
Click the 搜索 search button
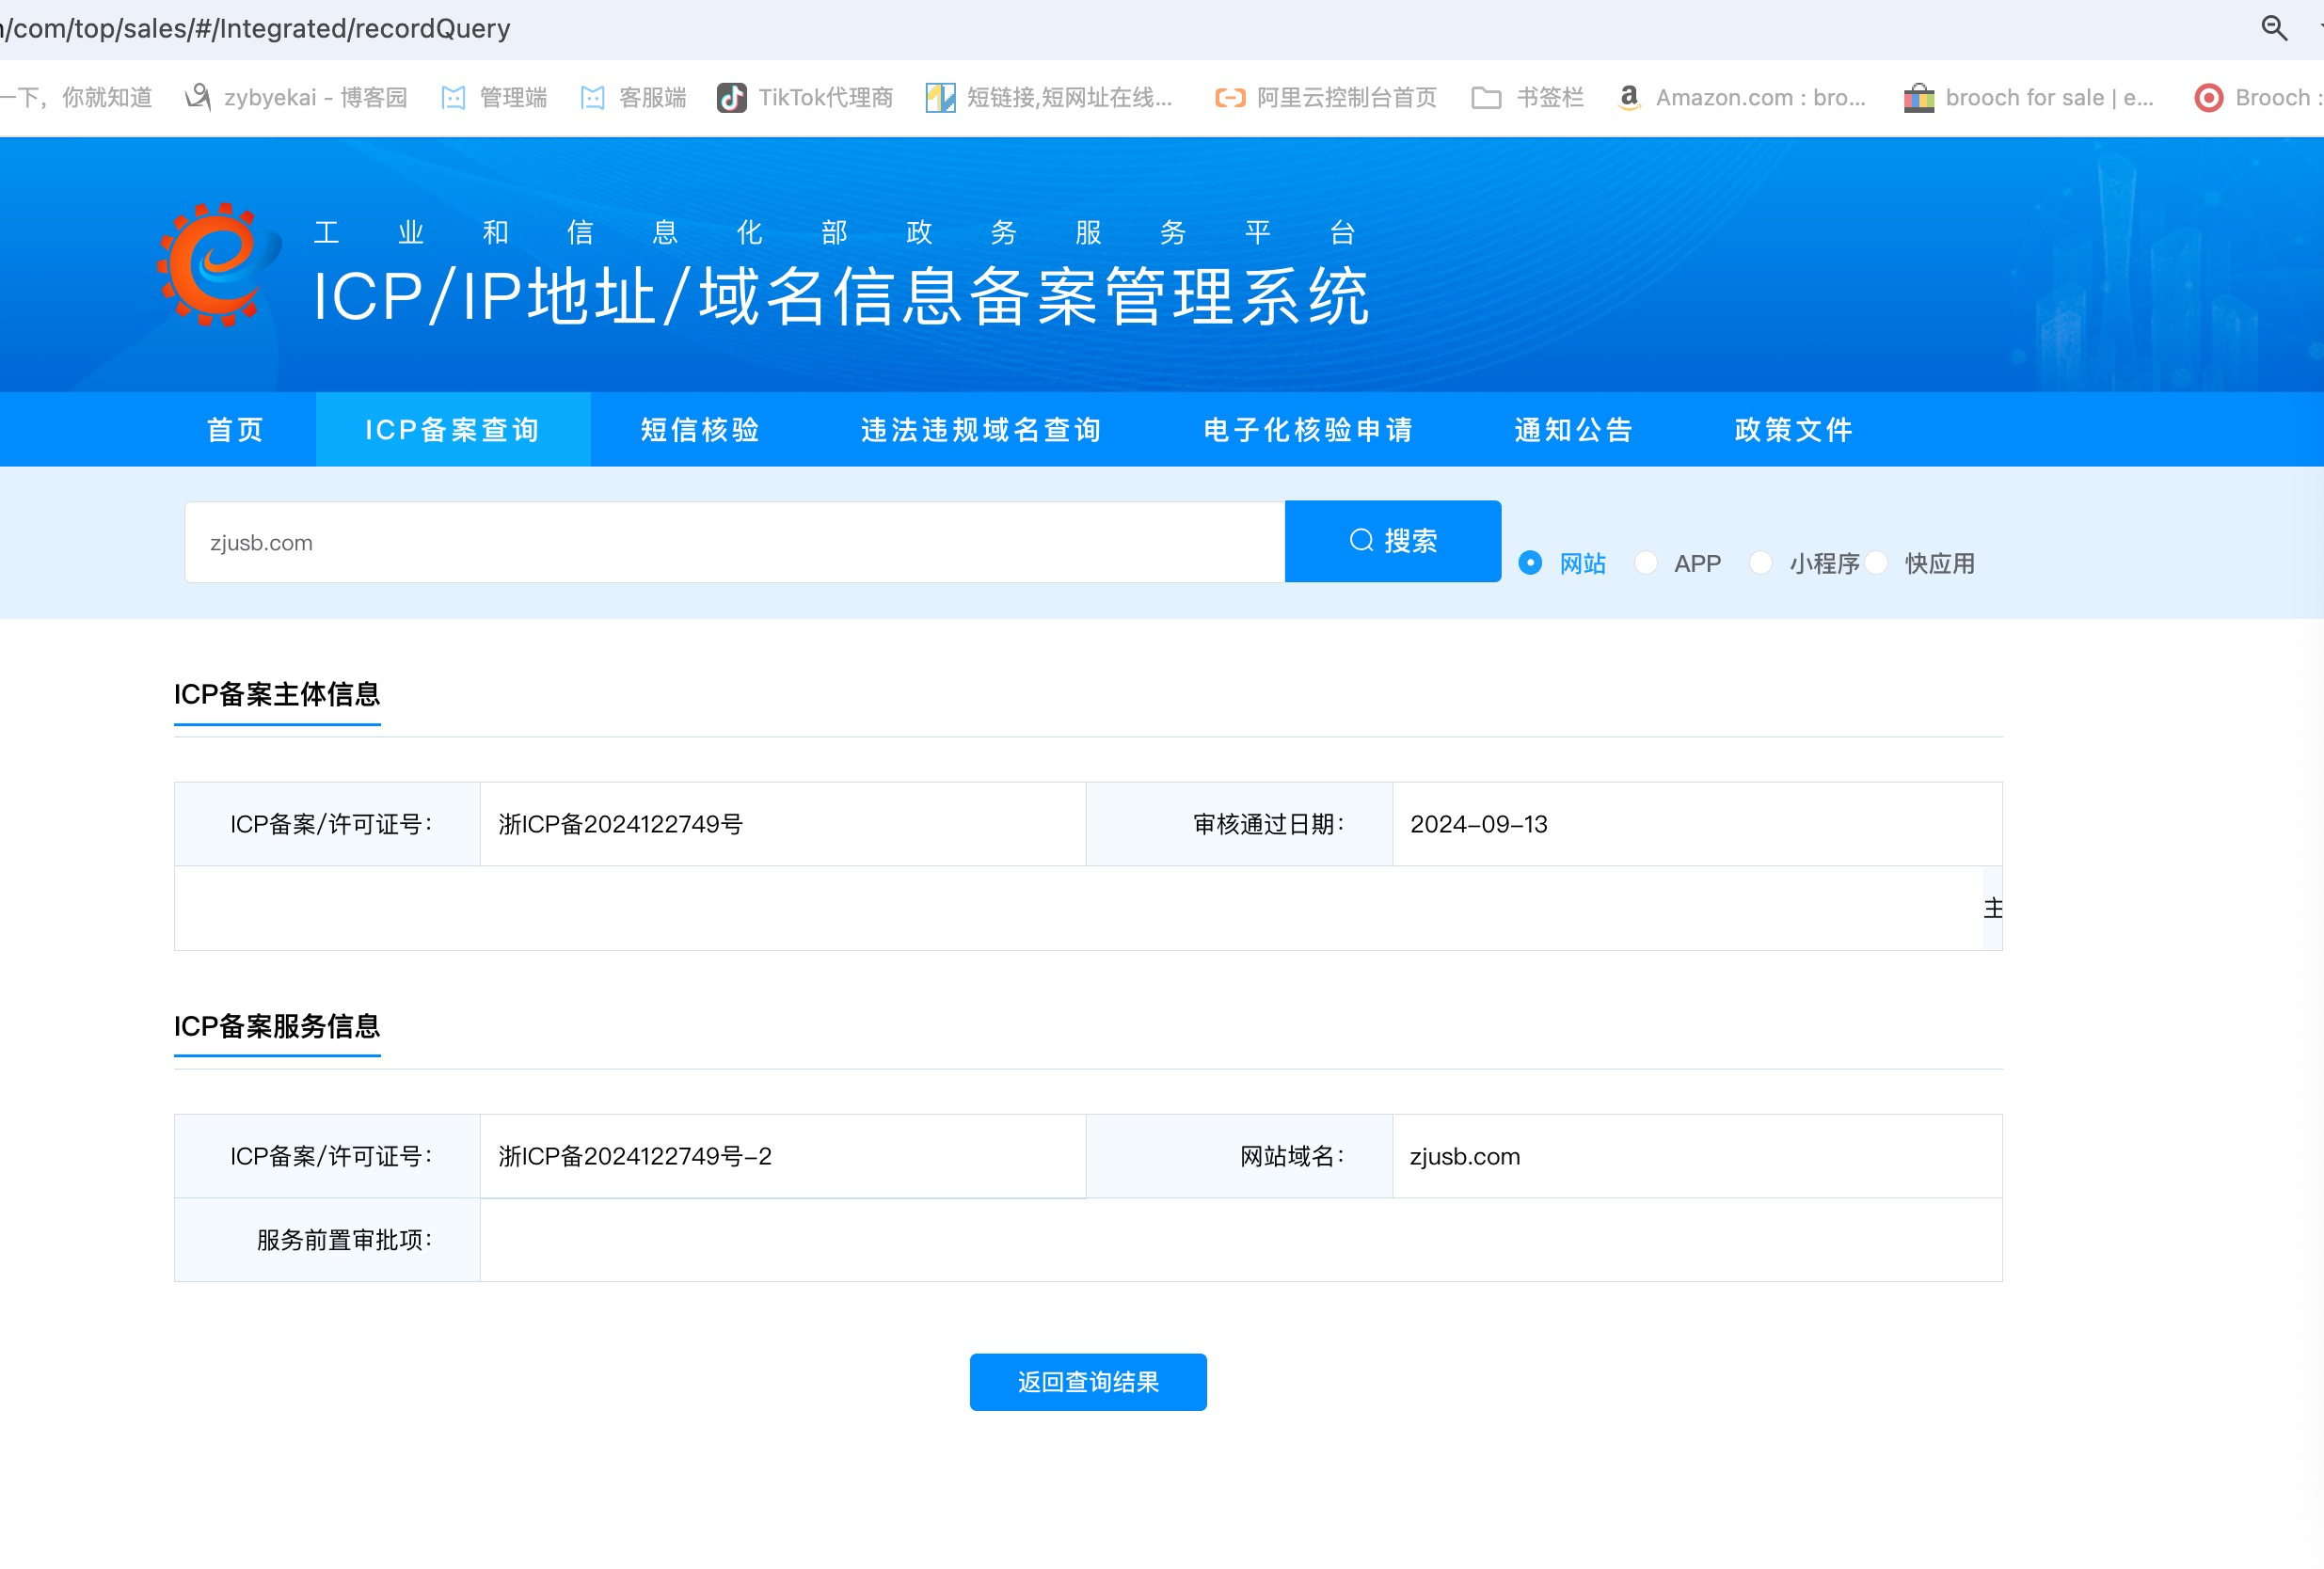(x=1392, y=541)
